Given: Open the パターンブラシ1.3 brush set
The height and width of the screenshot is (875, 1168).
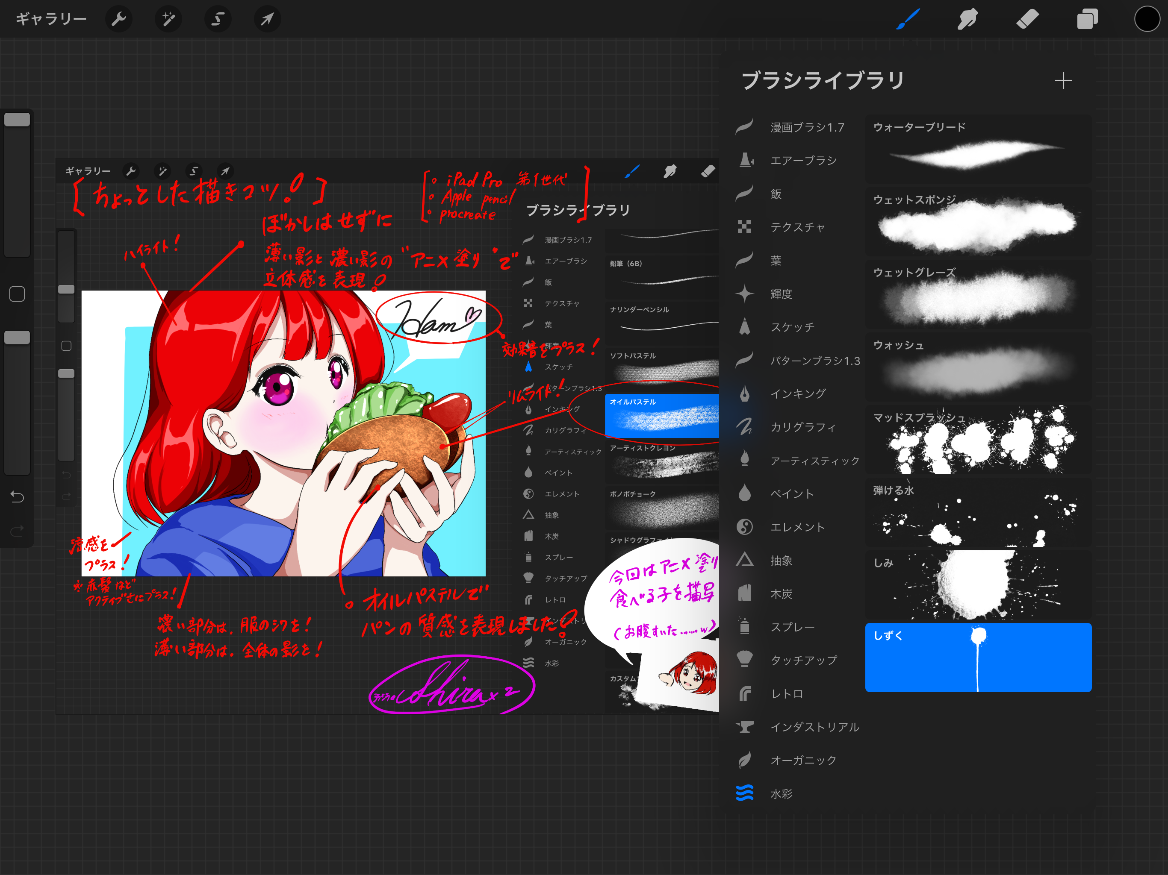Looking at the screenshot, I should click(797, 361).
